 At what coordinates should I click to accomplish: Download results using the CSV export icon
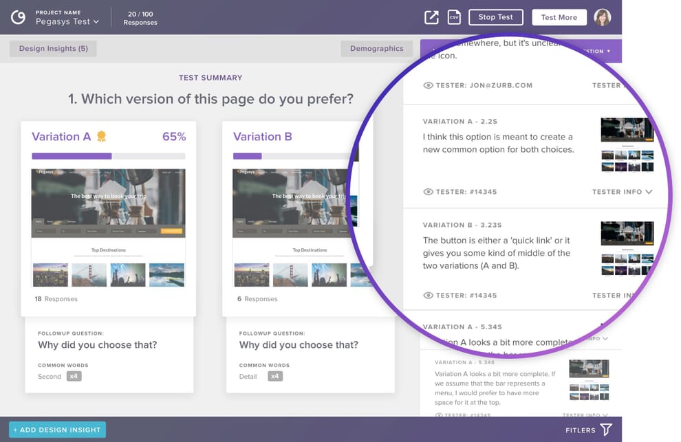pos(454,17)
